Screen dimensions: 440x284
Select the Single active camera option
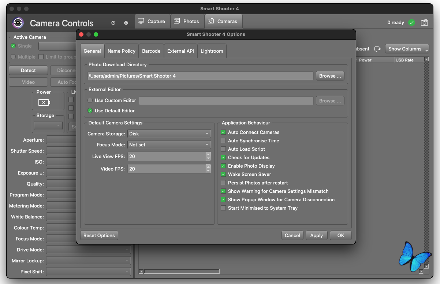click(13, 46)
